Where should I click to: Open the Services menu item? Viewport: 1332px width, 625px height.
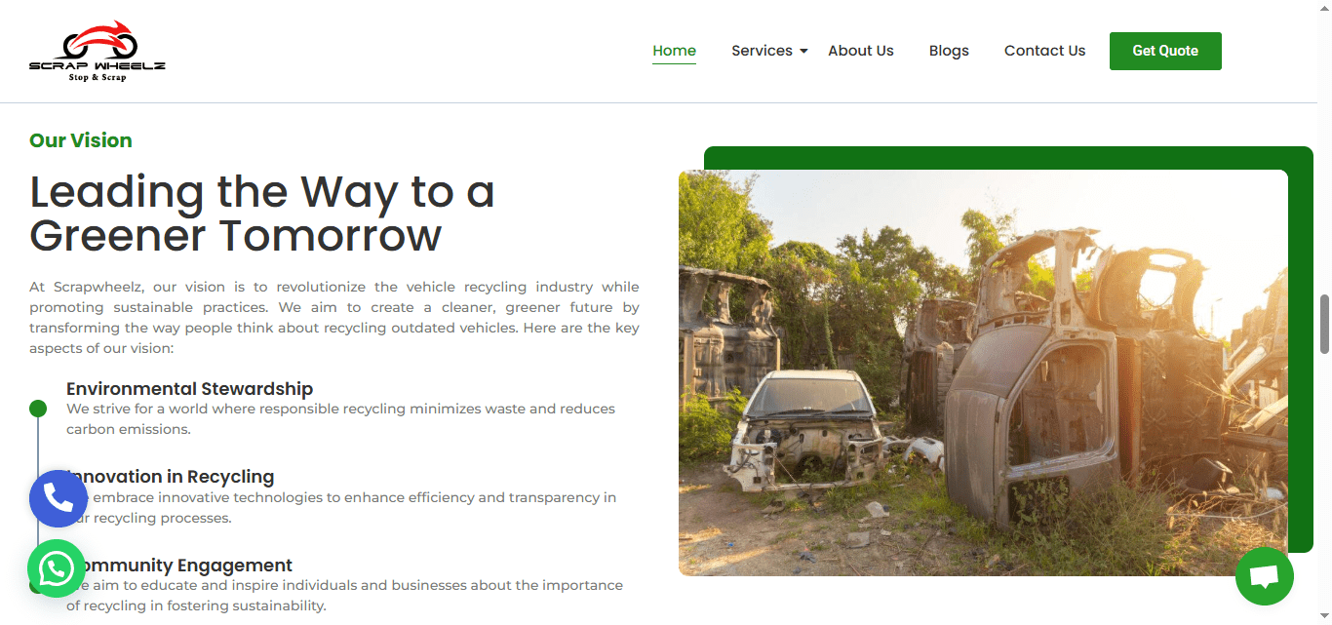[x=762, y=51]
